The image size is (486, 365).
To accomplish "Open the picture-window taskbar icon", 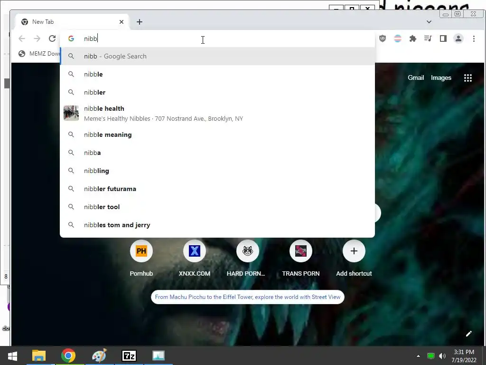I will [159, 355].
